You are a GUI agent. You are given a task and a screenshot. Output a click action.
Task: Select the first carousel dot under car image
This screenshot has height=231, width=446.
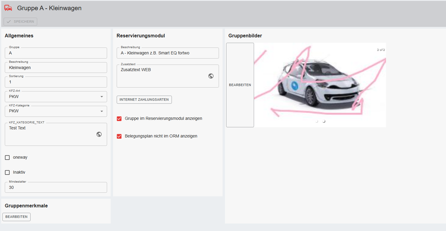click(x=317, y=121)
